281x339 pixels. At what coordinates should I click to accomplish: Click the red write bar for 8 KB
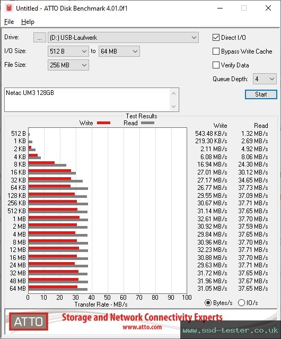[x=41, y=162]
